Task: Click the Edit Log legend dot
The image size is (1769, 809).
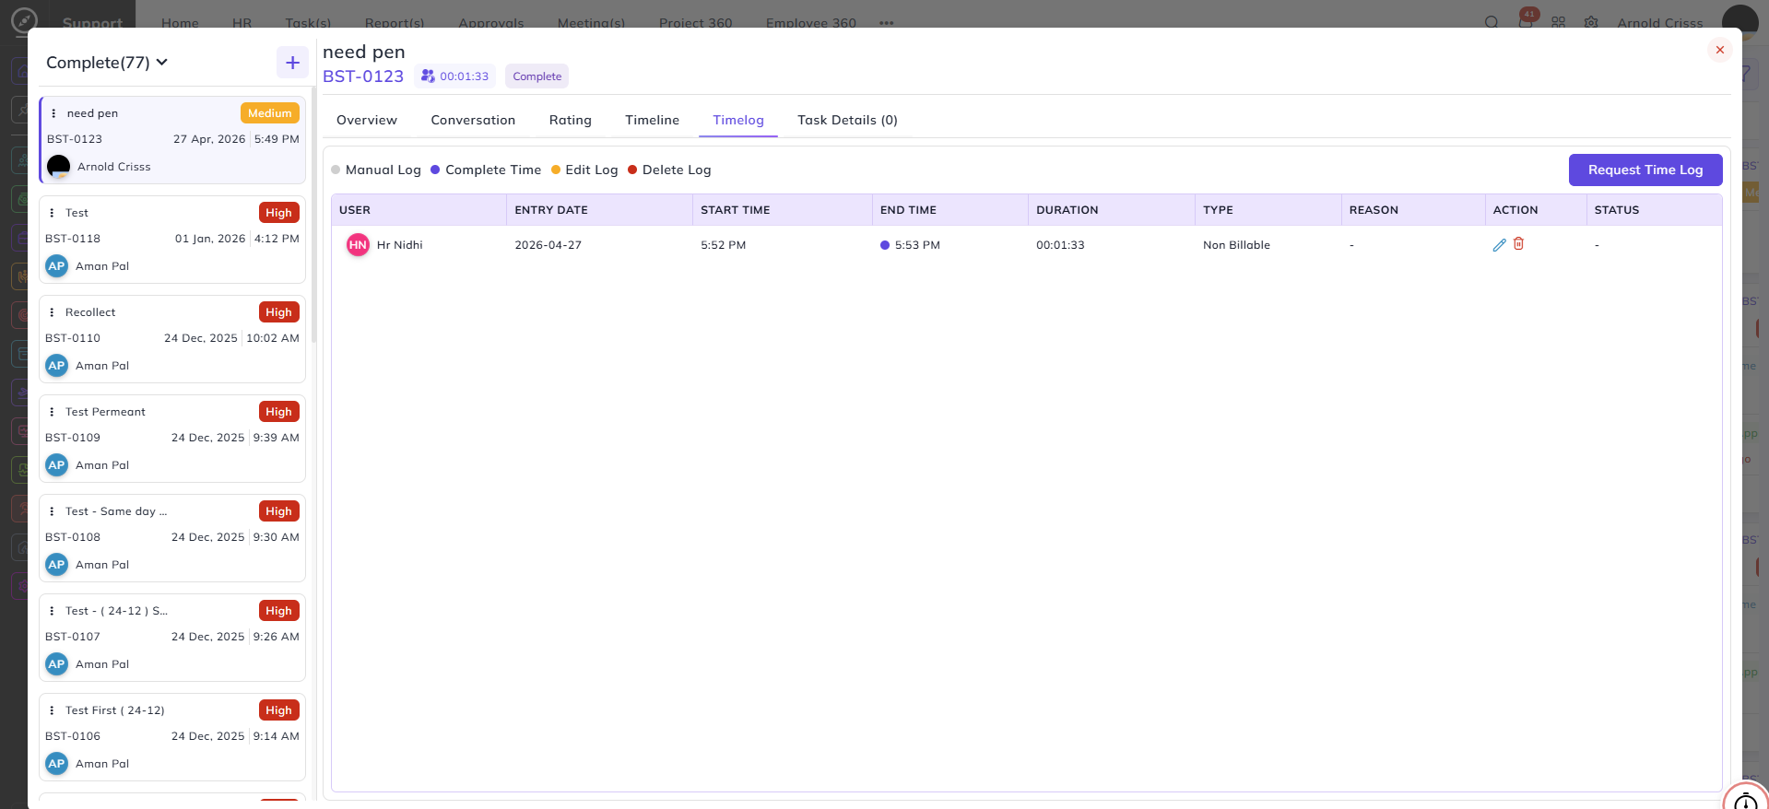Action: pos(556,170)
